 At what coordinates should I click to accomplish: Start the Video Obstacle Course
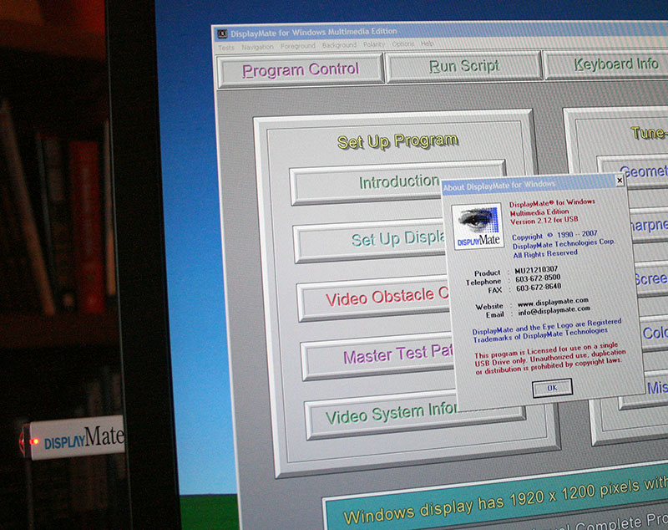(374, 298)
